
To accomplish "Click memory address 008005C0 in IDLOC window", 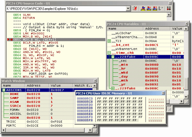I will click(85, 99).
